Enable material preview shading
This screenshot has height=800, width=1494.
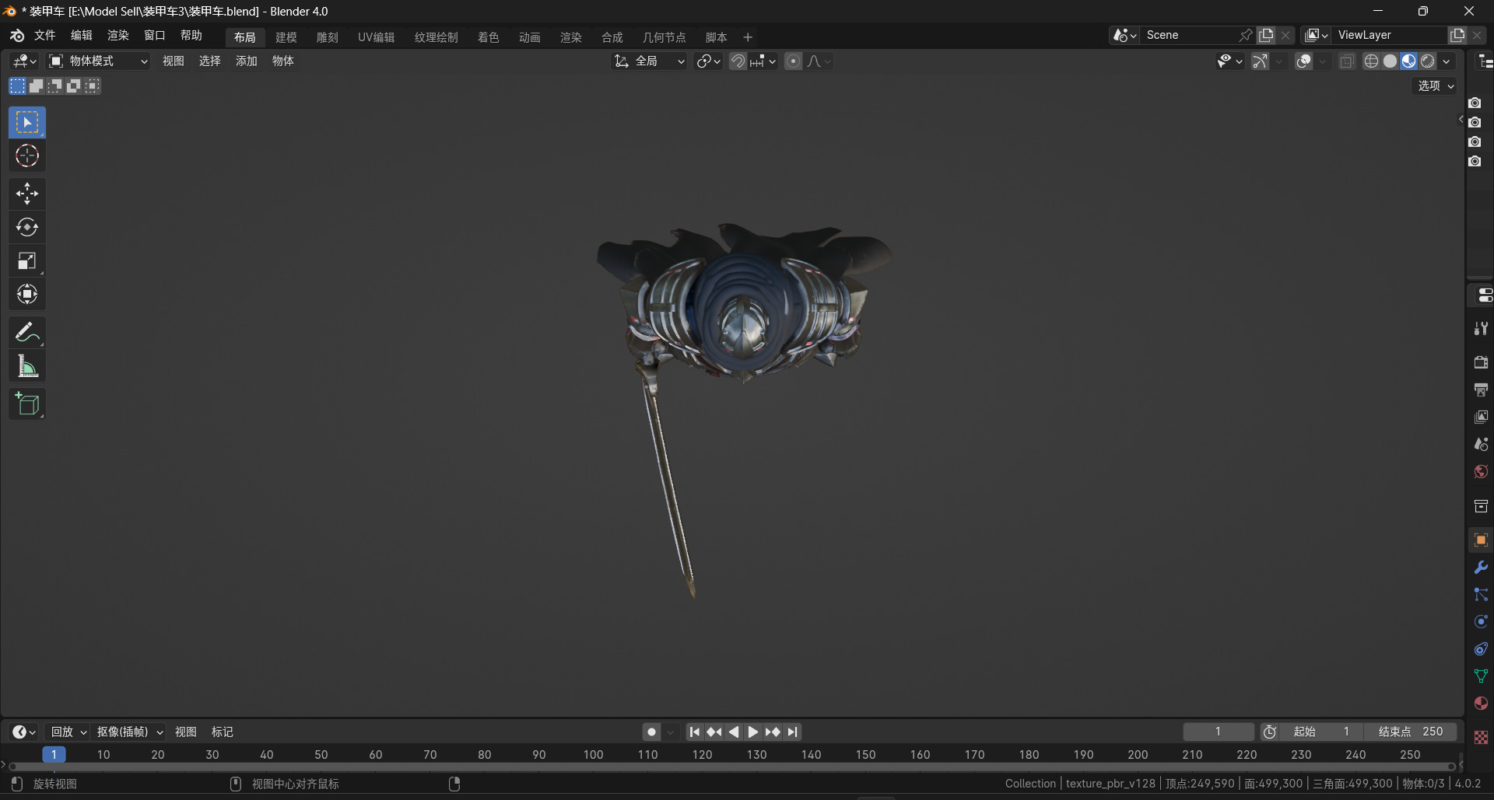(x=1409, y=61)
